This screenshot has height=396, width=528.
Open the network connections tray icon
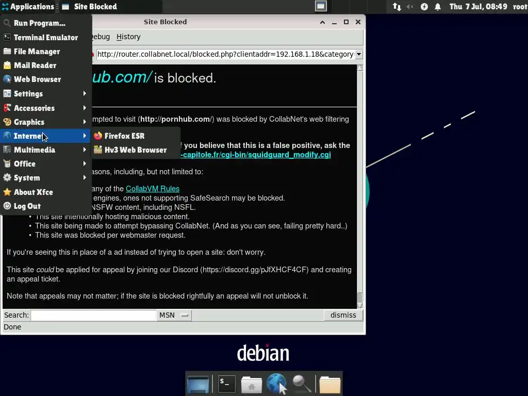(397, 6)
